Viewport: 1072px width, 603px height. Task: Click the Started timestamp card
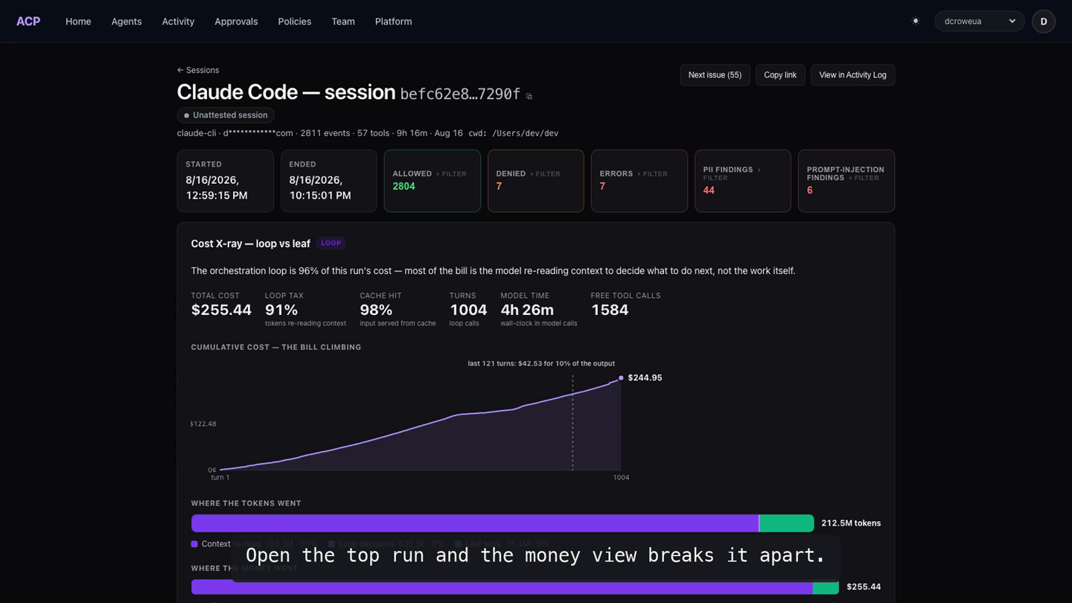pos(226,181)
